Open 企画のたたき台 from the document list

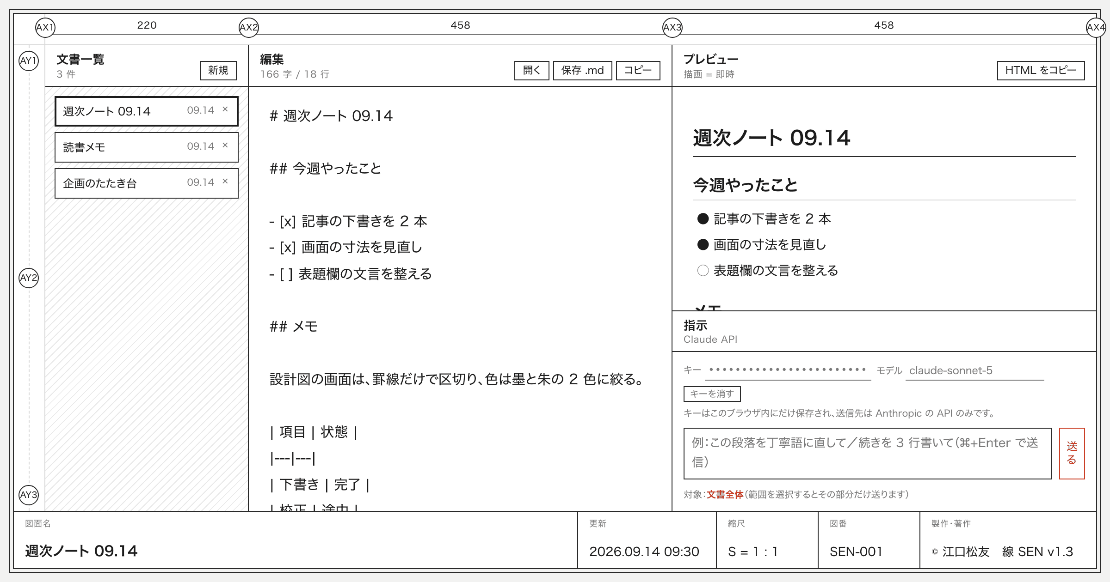tap(146, 183)
